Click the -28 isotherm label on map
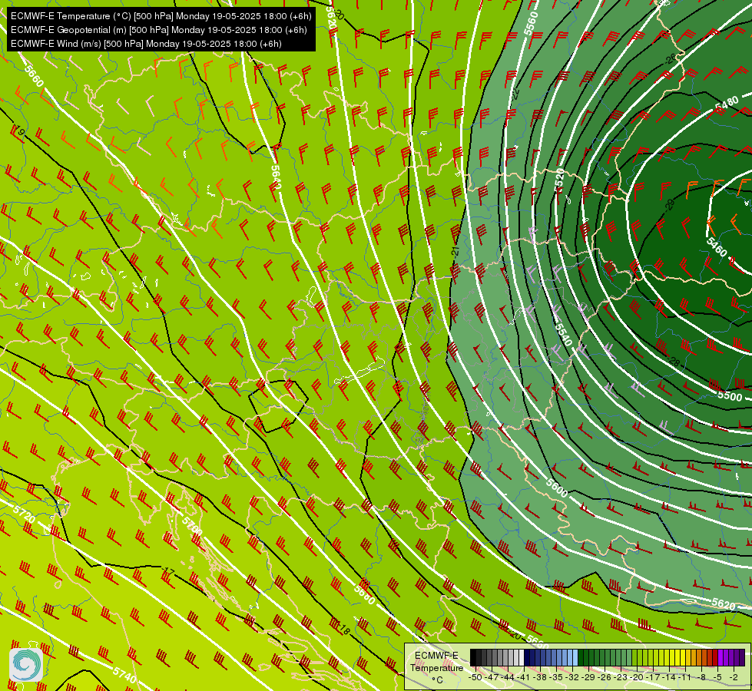 coord(674,362)
